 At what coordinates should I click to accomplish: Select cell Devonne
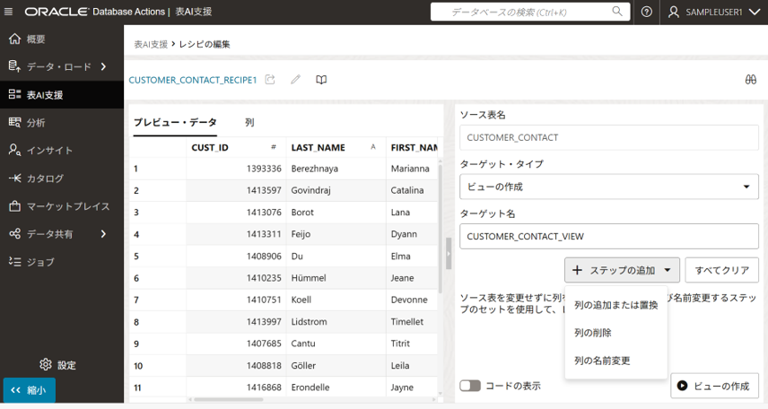pyautogui.click(x=412, y=300)
